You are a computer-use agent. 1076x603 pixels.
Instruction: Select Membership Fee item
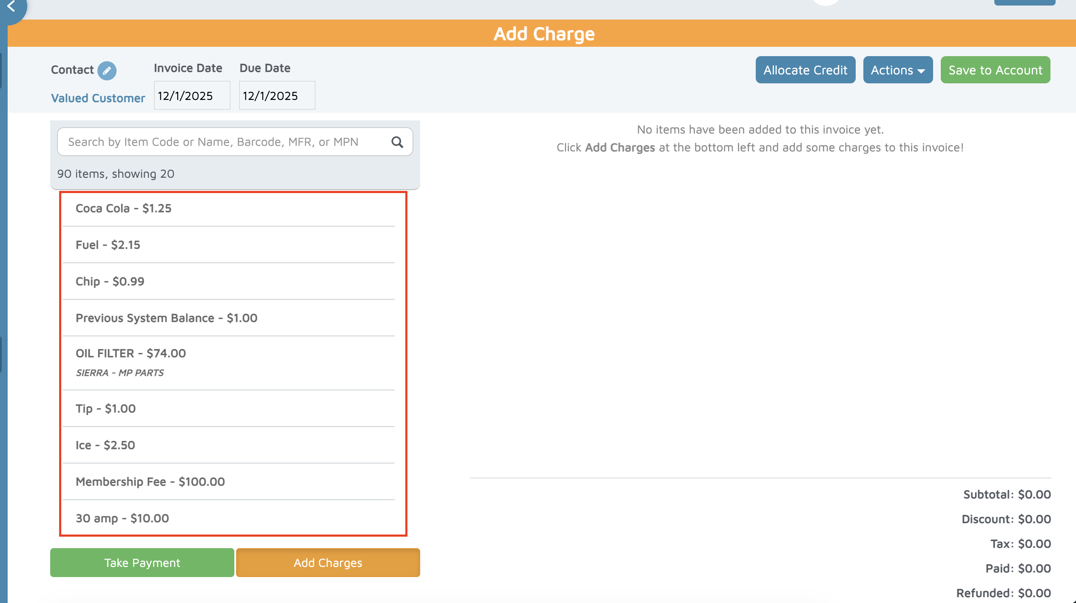(x=150, y=482)
